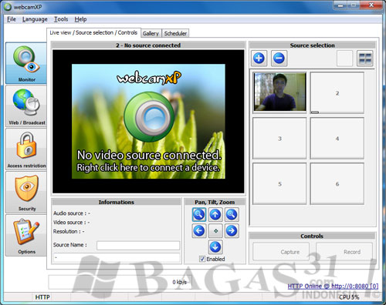
Task: Click the CPU 5% status text
Action: pyautogui.click(x=349, y=297)
